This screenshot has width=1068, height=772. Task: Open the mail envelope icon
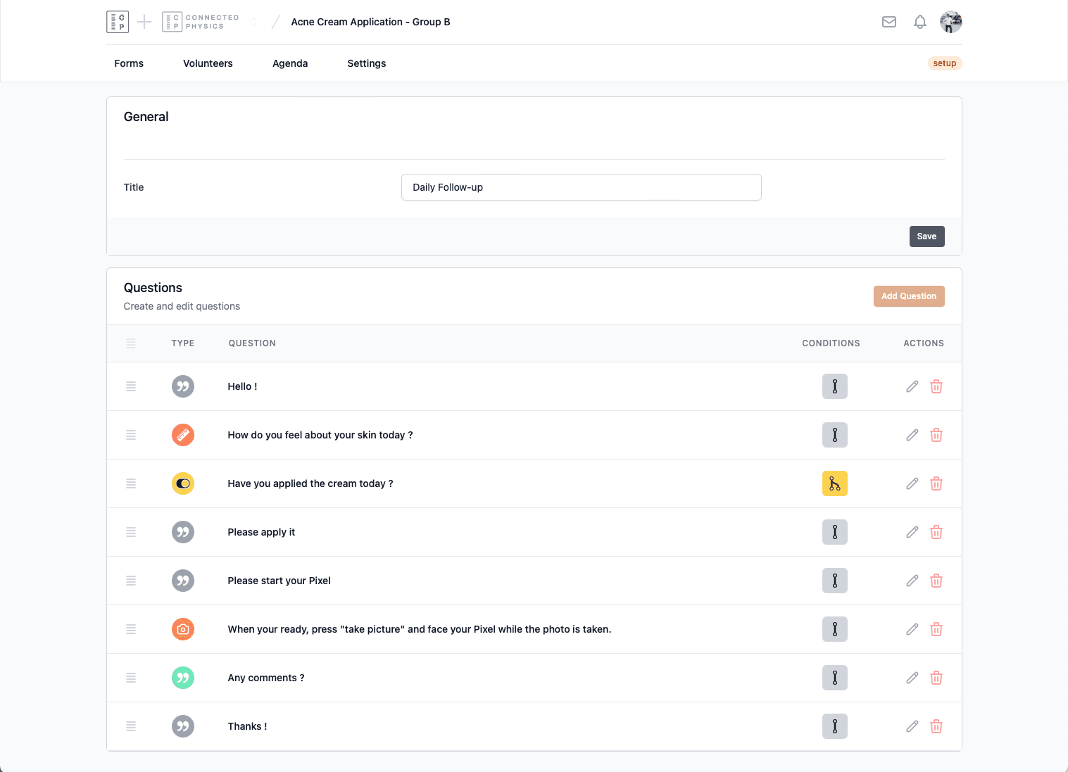[x=888, y=22]
